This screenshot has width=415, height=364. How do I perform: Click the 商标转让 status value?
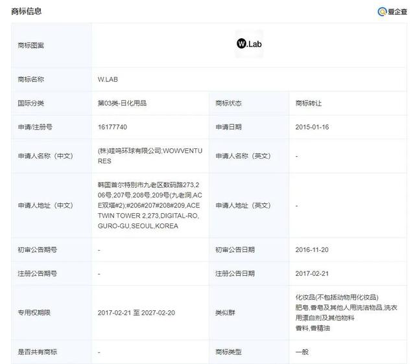point(309,103)
